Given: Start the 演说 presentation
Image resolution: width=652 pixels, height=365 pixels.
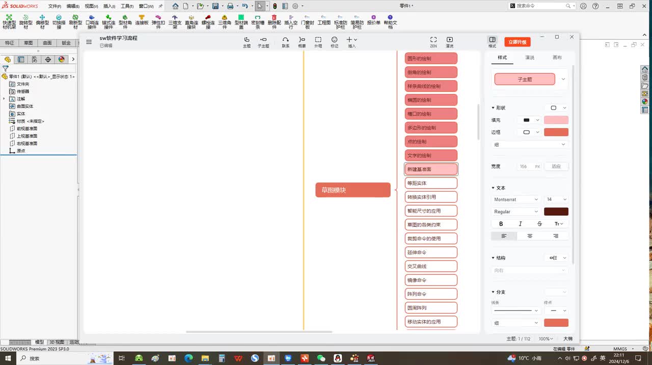Looking at the screenshot, I should click(x=450, y=42).
